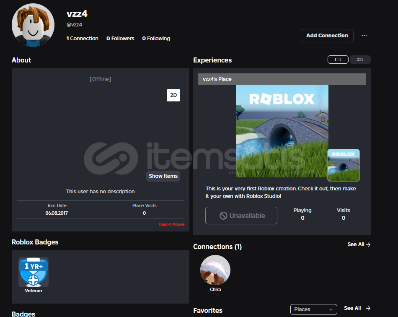Click the Veteran badge label
The width and height of the screenshot is (398, 317).
[34, 291]
